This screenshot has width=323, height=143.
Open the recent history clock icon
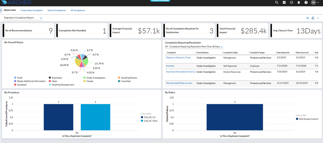tap(292, 2)
